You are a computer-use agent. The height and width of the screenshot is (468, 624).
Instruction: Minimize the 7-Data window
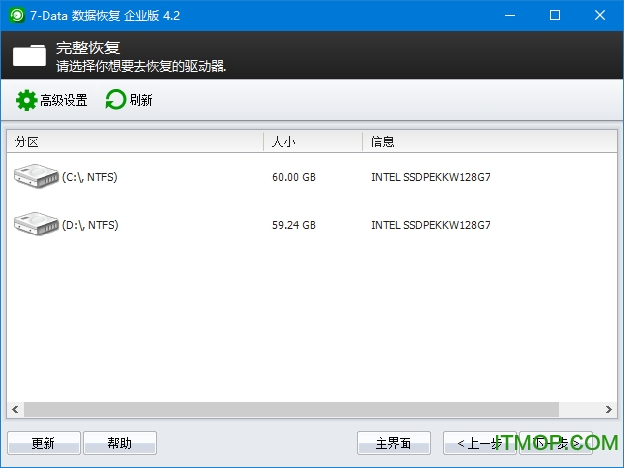tap(510, 15)
